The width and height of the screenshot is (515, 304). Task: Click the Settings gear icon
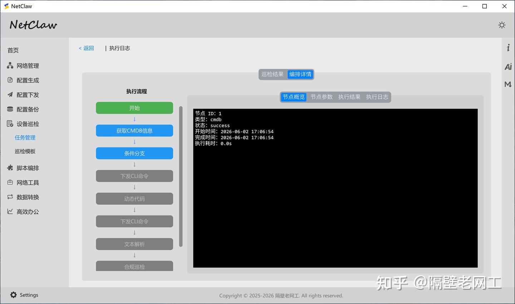tap(14, 295)
